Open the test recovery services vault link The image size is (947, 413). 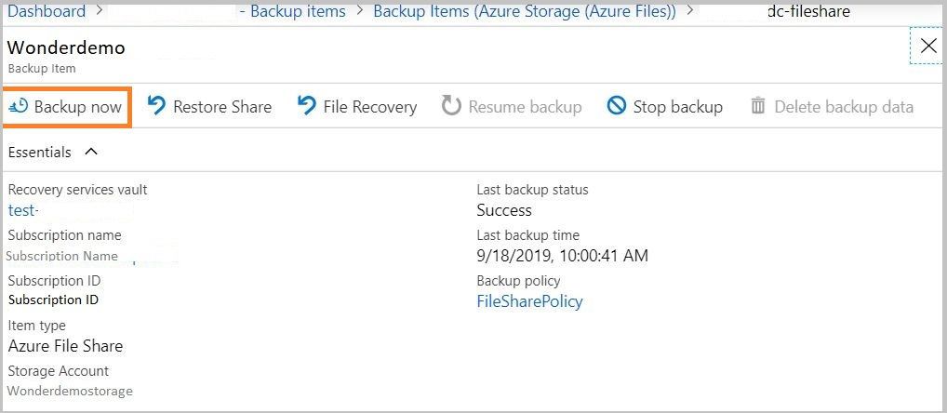(x=22, y=210)
